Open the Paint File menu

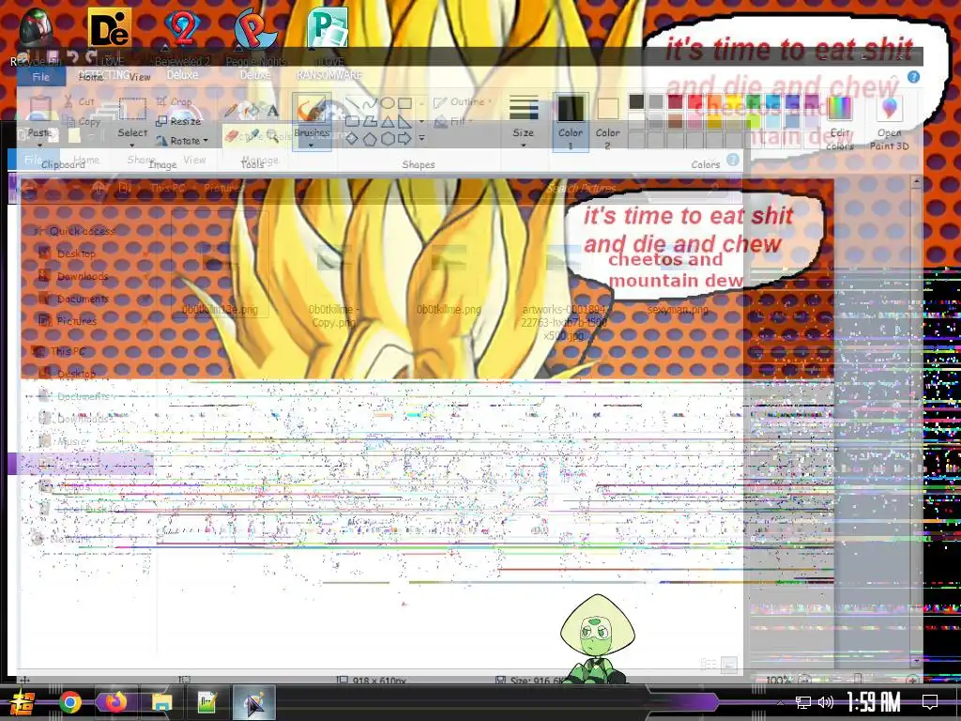point(41,77)
